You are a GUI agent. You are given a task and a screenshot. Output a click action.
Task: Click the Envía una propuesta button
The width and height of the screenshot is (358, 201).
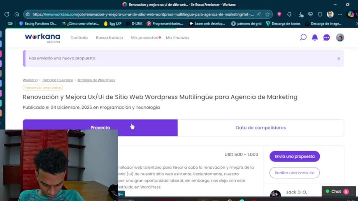[295, 156]
